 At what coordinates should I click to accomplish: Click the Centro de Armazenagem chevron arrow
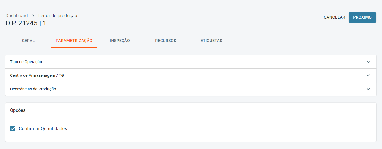(368, 75)
